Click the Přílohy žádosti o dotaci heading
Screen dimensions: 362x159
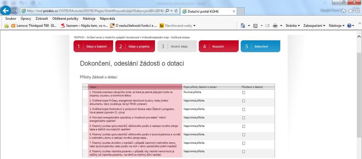tap(99, 77)
